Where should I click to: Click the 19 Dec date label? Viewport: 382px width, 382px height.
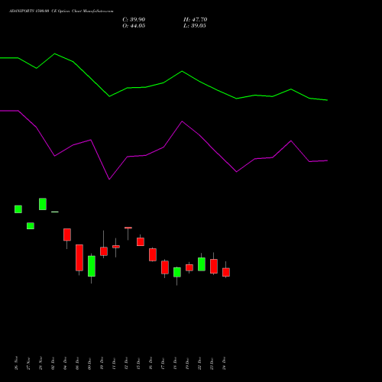tap(187, 363)
